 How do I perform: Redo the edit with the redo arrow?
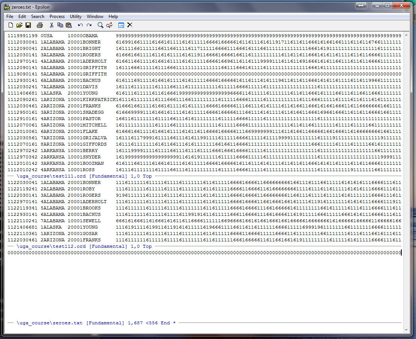(x=89, y=25)
